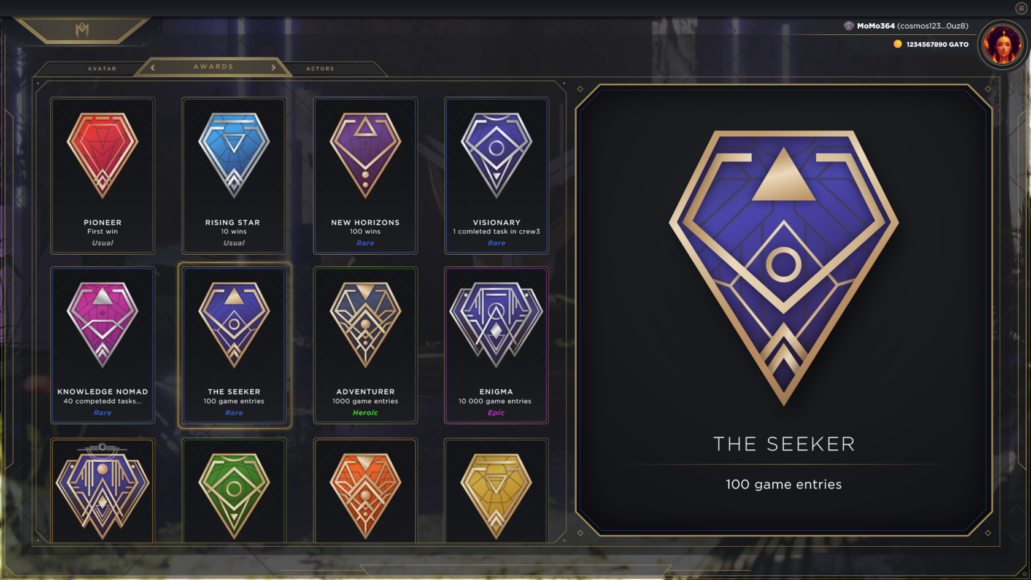
Task: Click the left arrow beside Awards
Action: [x=153, y=68]
